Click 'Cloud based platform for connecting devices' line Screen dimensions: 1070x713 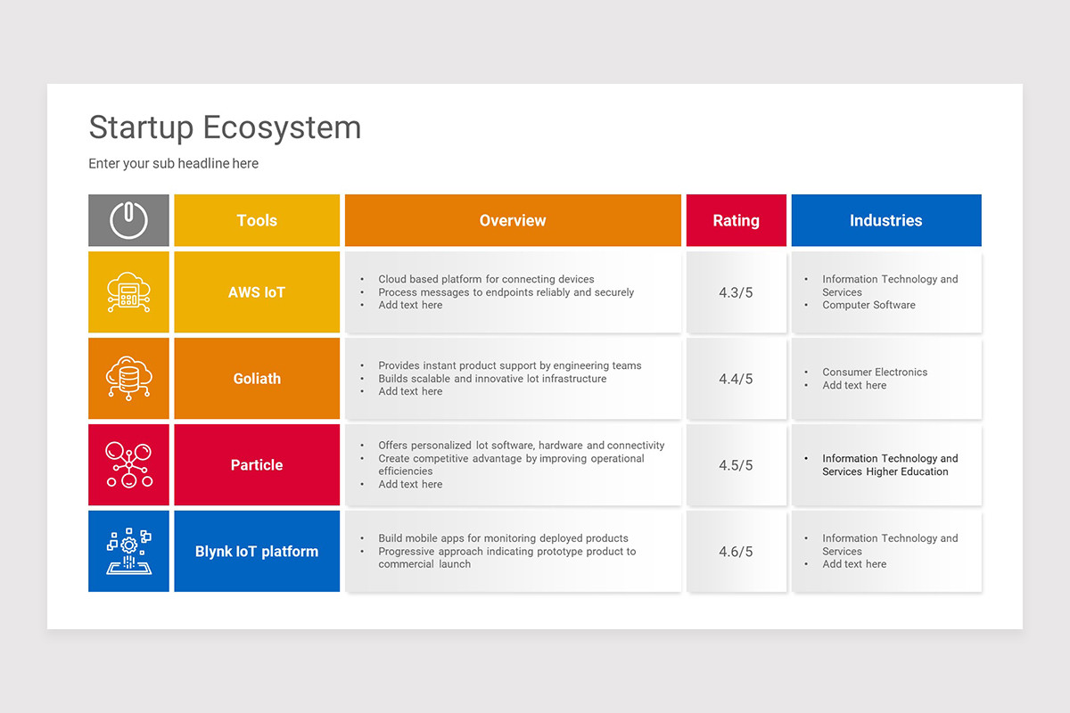(486, 279)
